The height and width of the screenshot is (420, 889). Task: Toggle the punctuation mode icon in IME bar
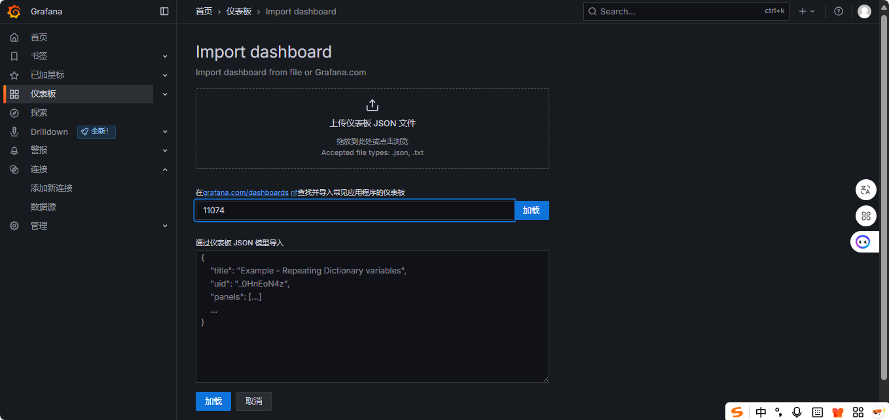tap(779, 412)
